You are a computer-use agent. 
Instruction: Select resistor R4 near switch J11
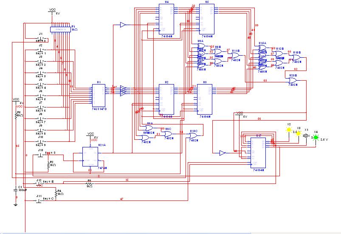coord(56,194)
